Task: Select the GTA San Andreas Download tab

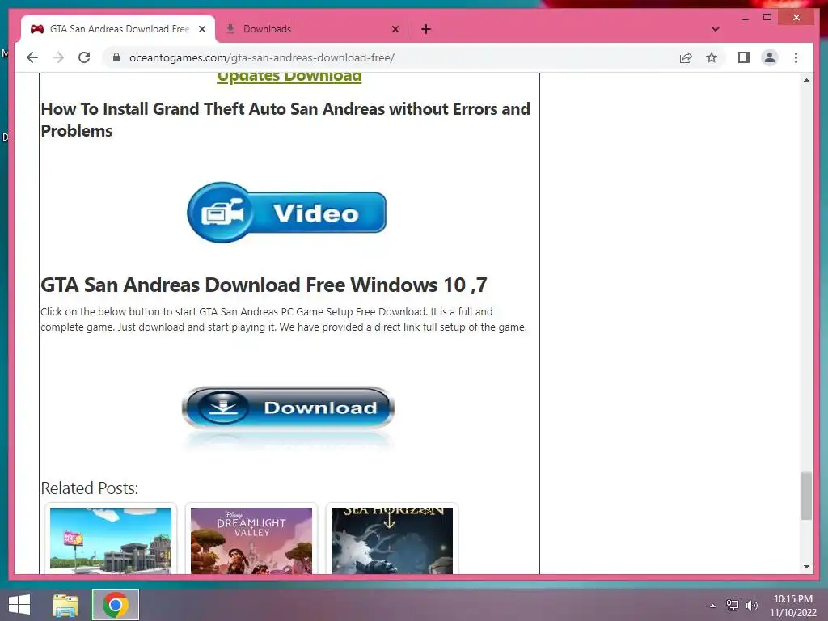Action: tap(119, 29)
